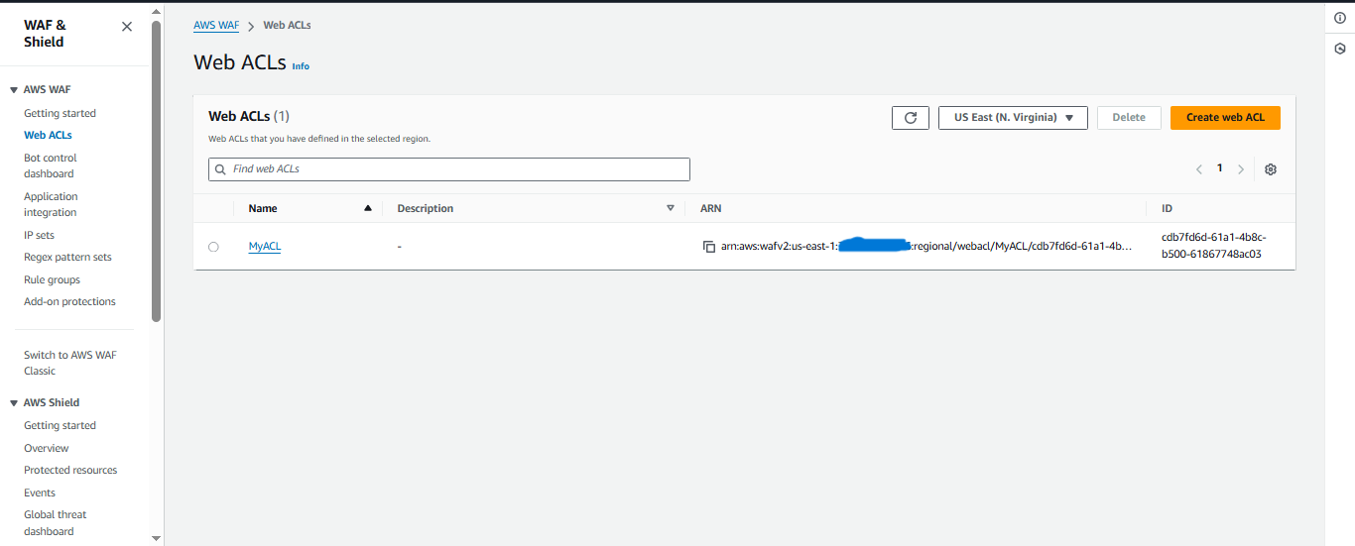
Task: Close the WAF & Shield side panel
Action: click(x=127, y=27)
